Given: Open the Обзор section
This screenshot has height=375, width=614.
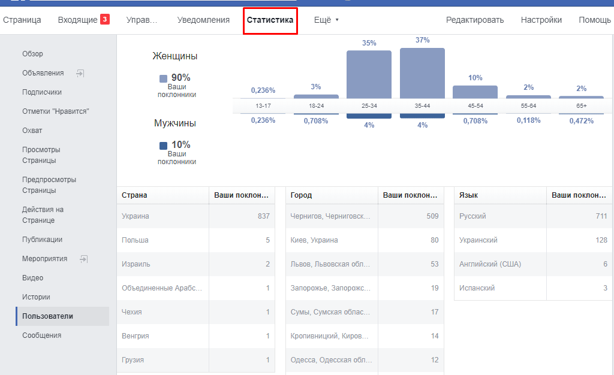Looking at the screenshot, I should (x=31, y=53).
